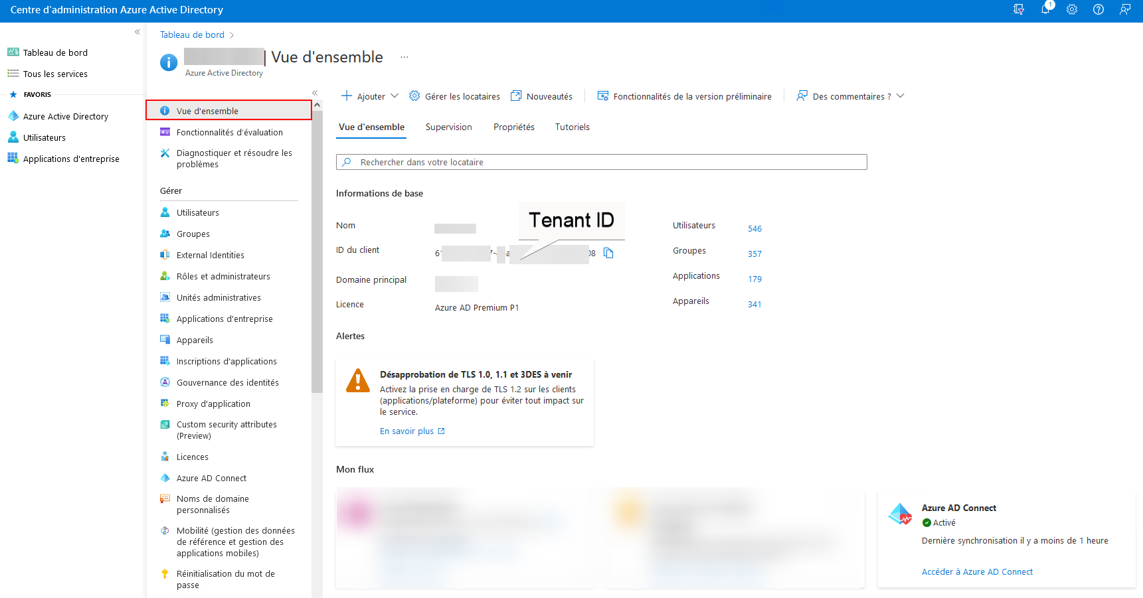Collapse the resource menu panel
The width and height of the screenshot is (1143, 598).
[315, 93]
